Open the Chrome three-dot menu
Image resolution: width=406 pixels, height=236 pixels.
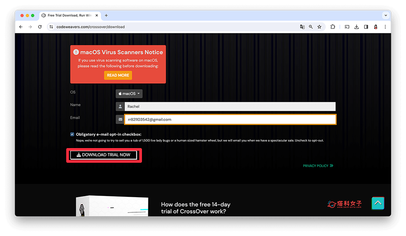click(385, 27)
